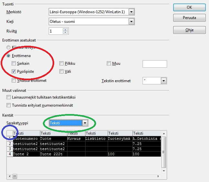Viewport: 209px width, 182px height.
Task: Click the OK button
Action: (x=189, y=7)
